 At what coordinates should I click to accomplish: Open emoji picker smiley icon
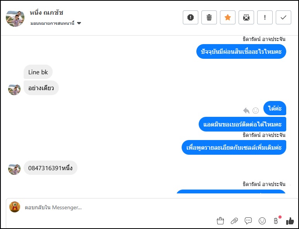[262, 221]
